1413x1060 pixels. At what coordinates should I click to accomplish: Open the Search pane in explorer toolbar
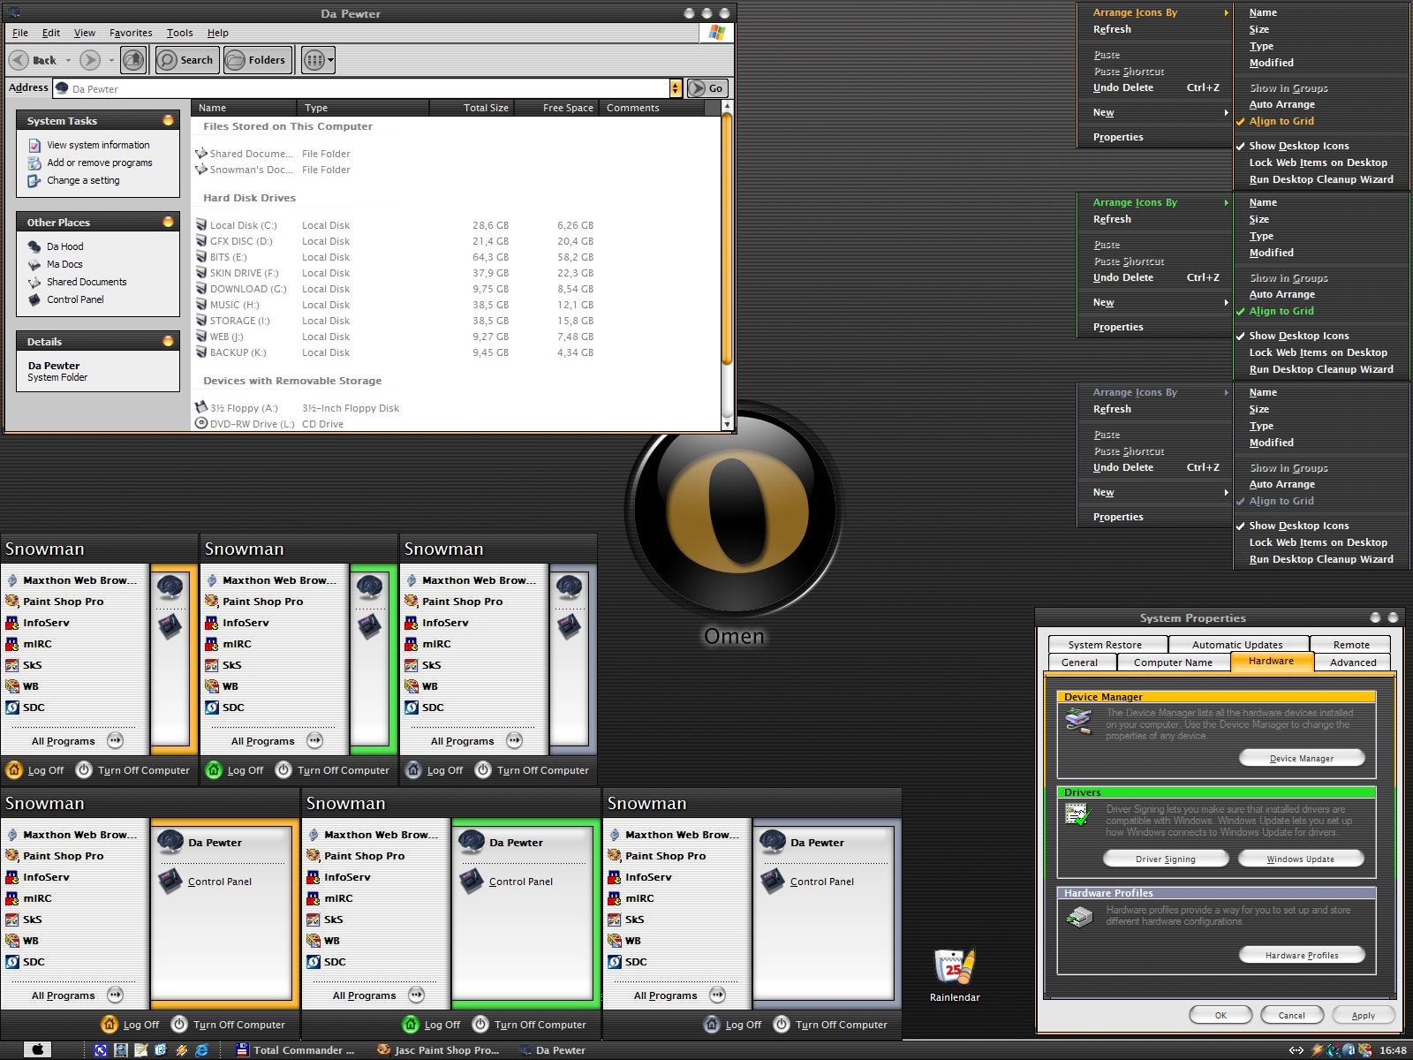tap(187, 60)
